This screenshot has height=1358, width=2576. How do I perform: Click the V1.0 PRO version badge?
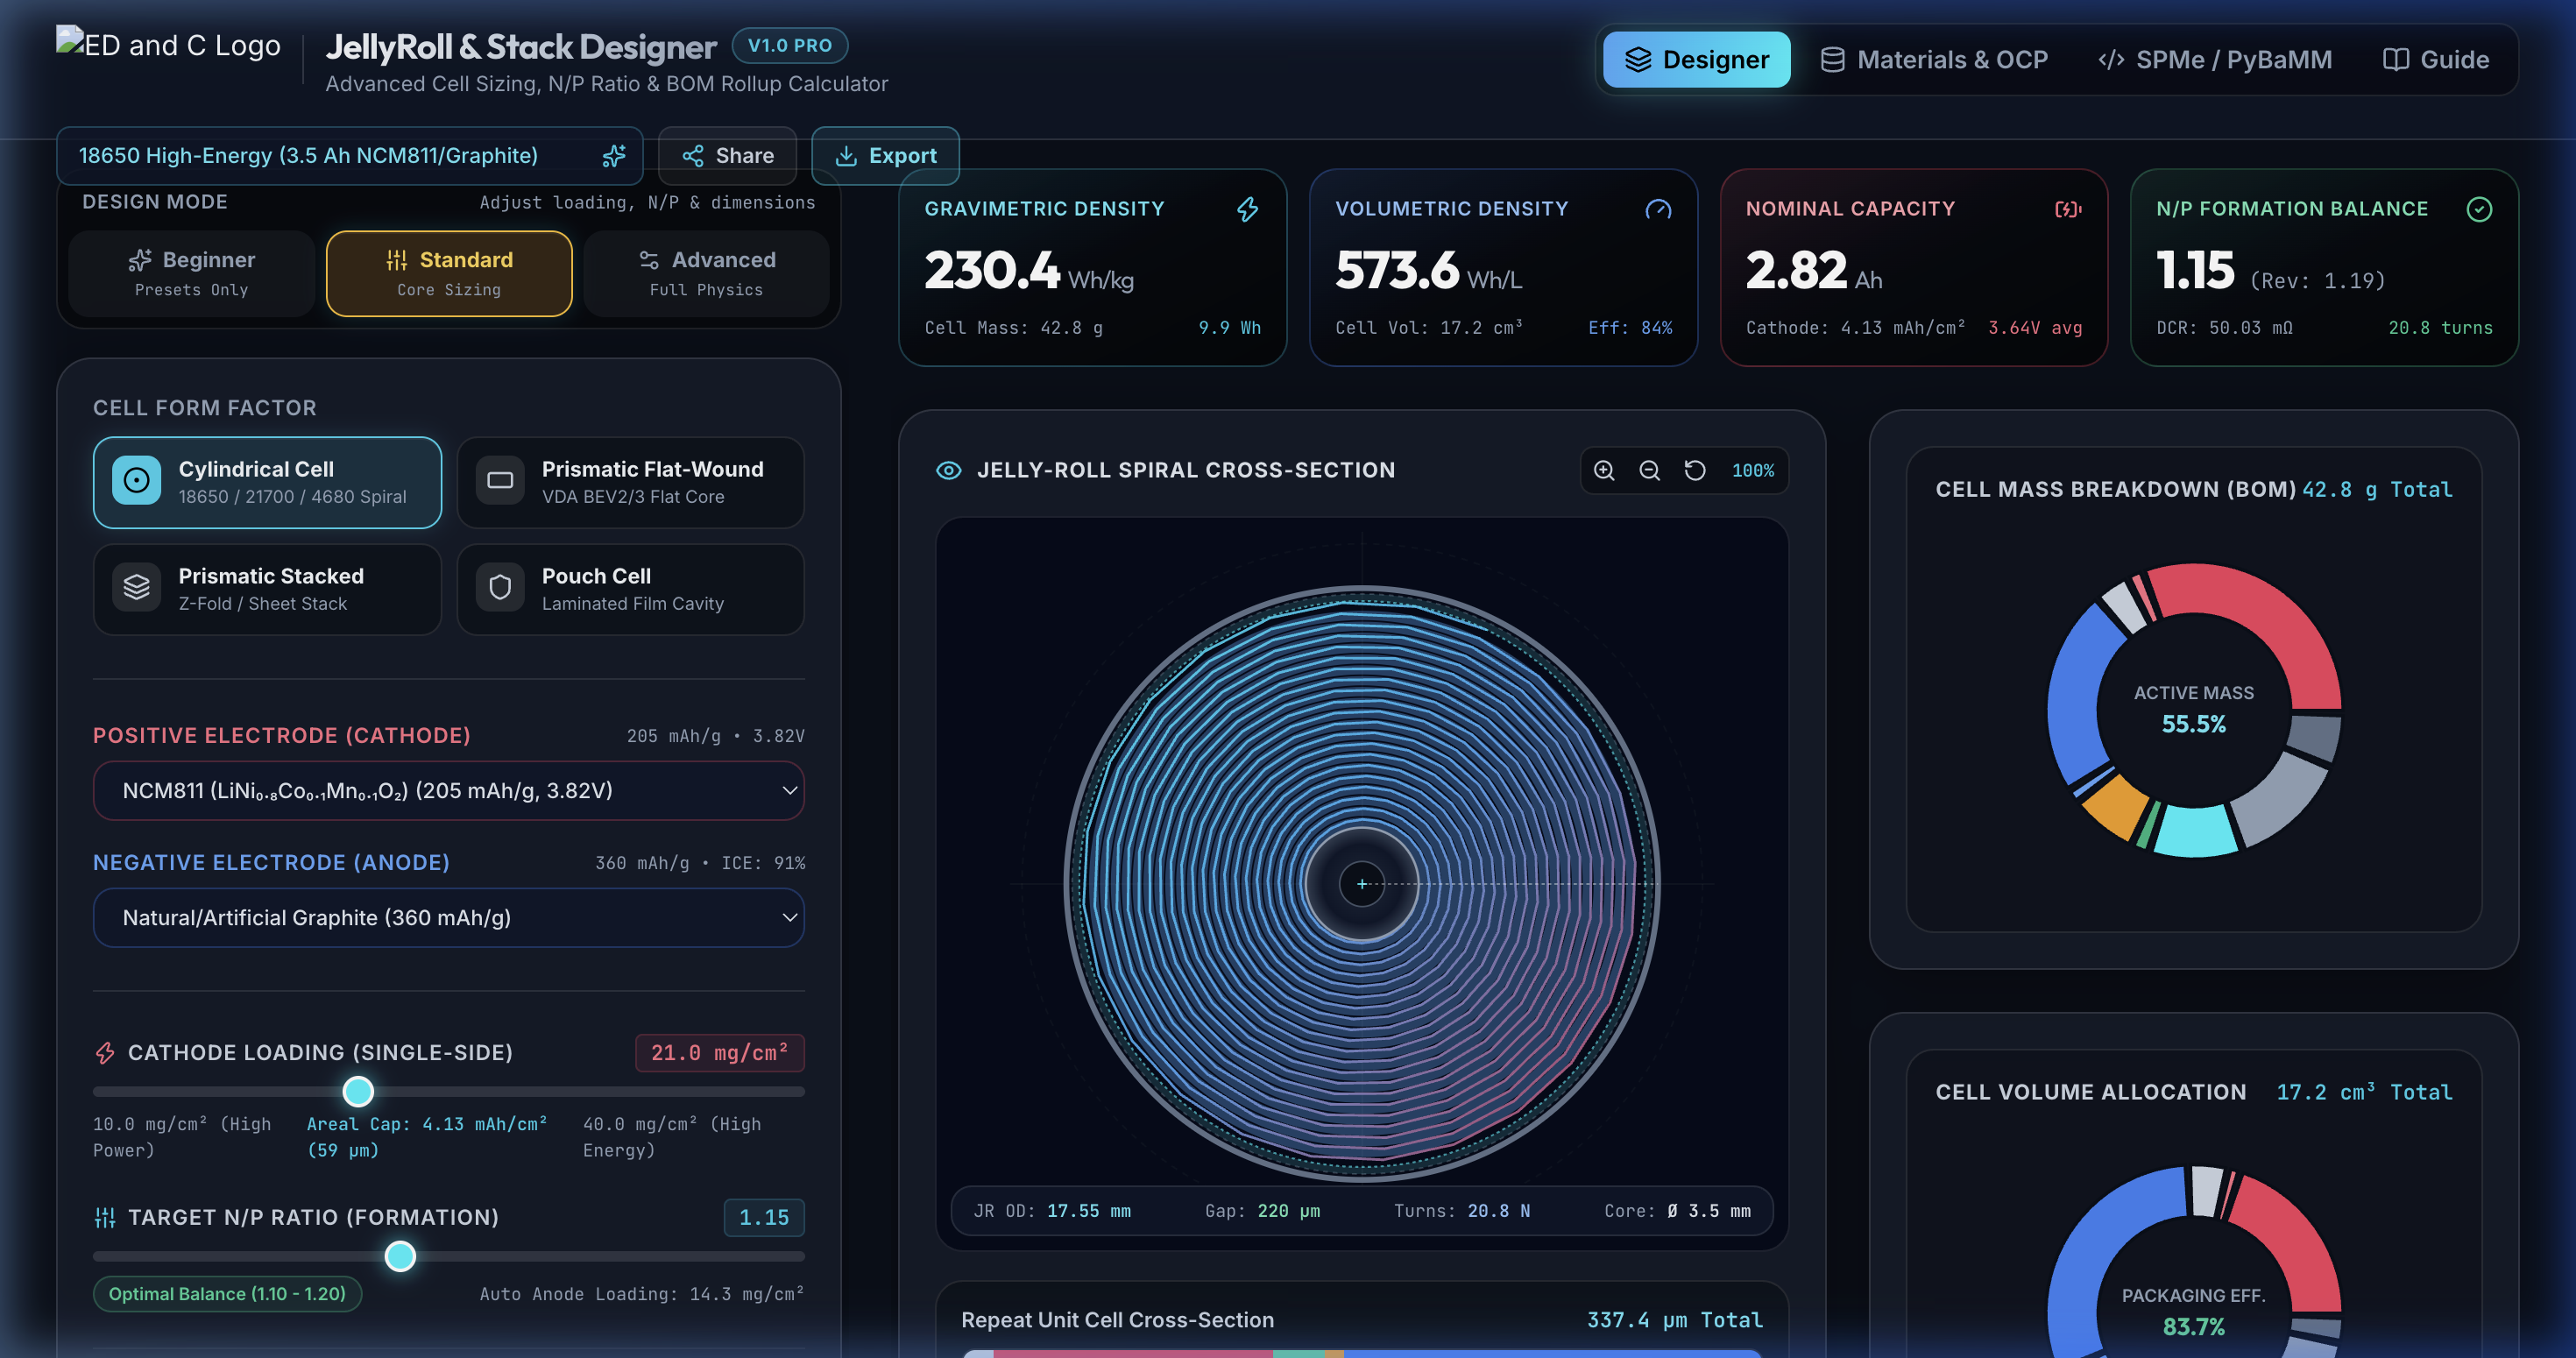pyautogui.click(x=790, y=46)
